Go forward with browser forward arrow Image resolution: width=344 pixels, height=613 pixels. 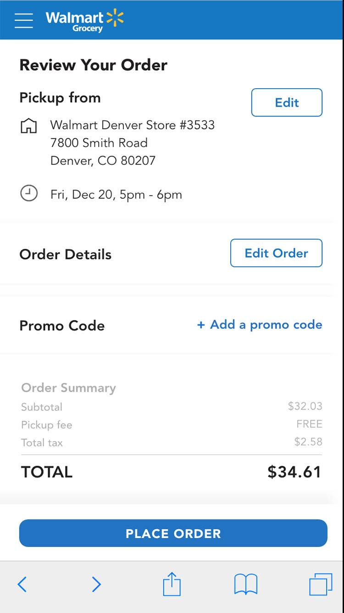[x=96, y=584]
